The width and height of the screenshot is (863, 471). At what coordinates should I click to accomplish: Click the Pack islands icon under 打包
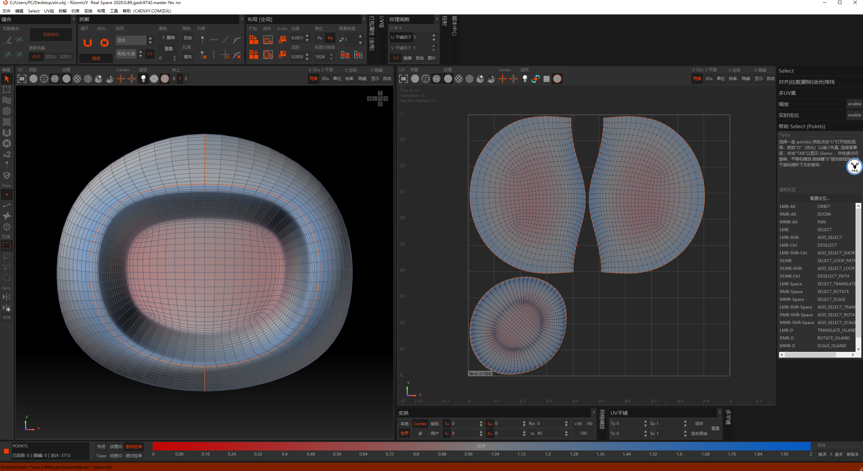254,40
